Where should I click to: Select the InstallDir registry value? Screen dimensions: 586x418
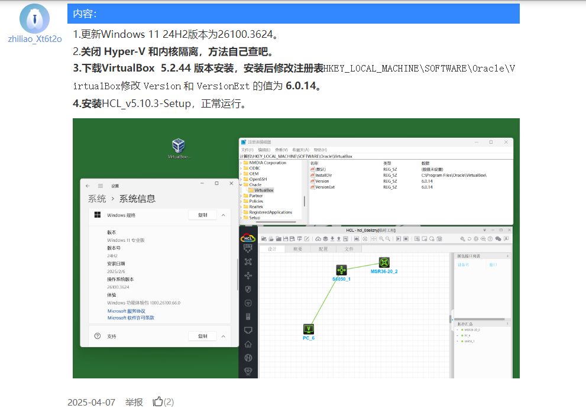(x=321, y=175)
